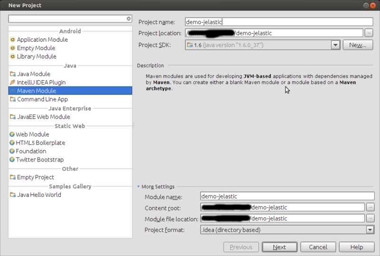Select Empty Project under Other

pyautogui.click(x=70, y=177)
